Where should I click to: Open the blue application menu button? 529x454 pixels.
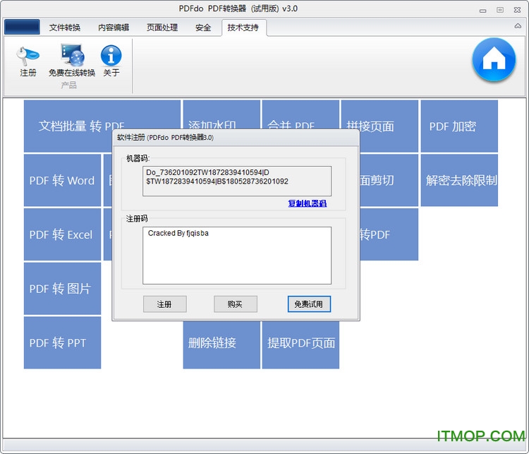[22, 27]
